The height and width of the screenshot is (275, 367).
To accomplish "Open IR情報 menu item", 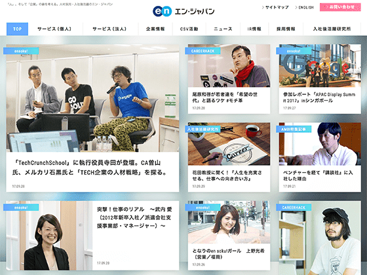I will (x=254, y=29).
